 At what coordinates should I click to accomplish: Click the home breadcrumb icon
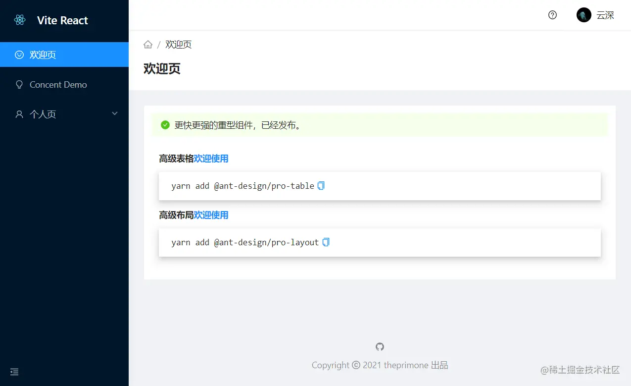pyautogui.click(x=148, y=45)
